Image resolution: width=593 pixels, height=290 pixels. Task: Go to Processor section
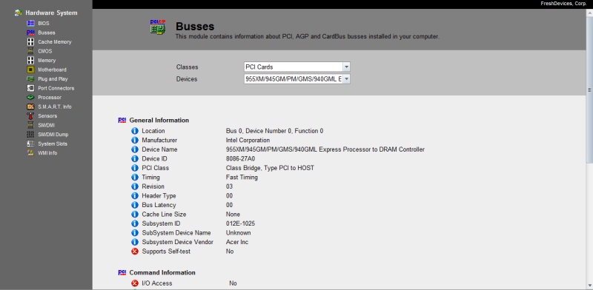tap(50, 98)
